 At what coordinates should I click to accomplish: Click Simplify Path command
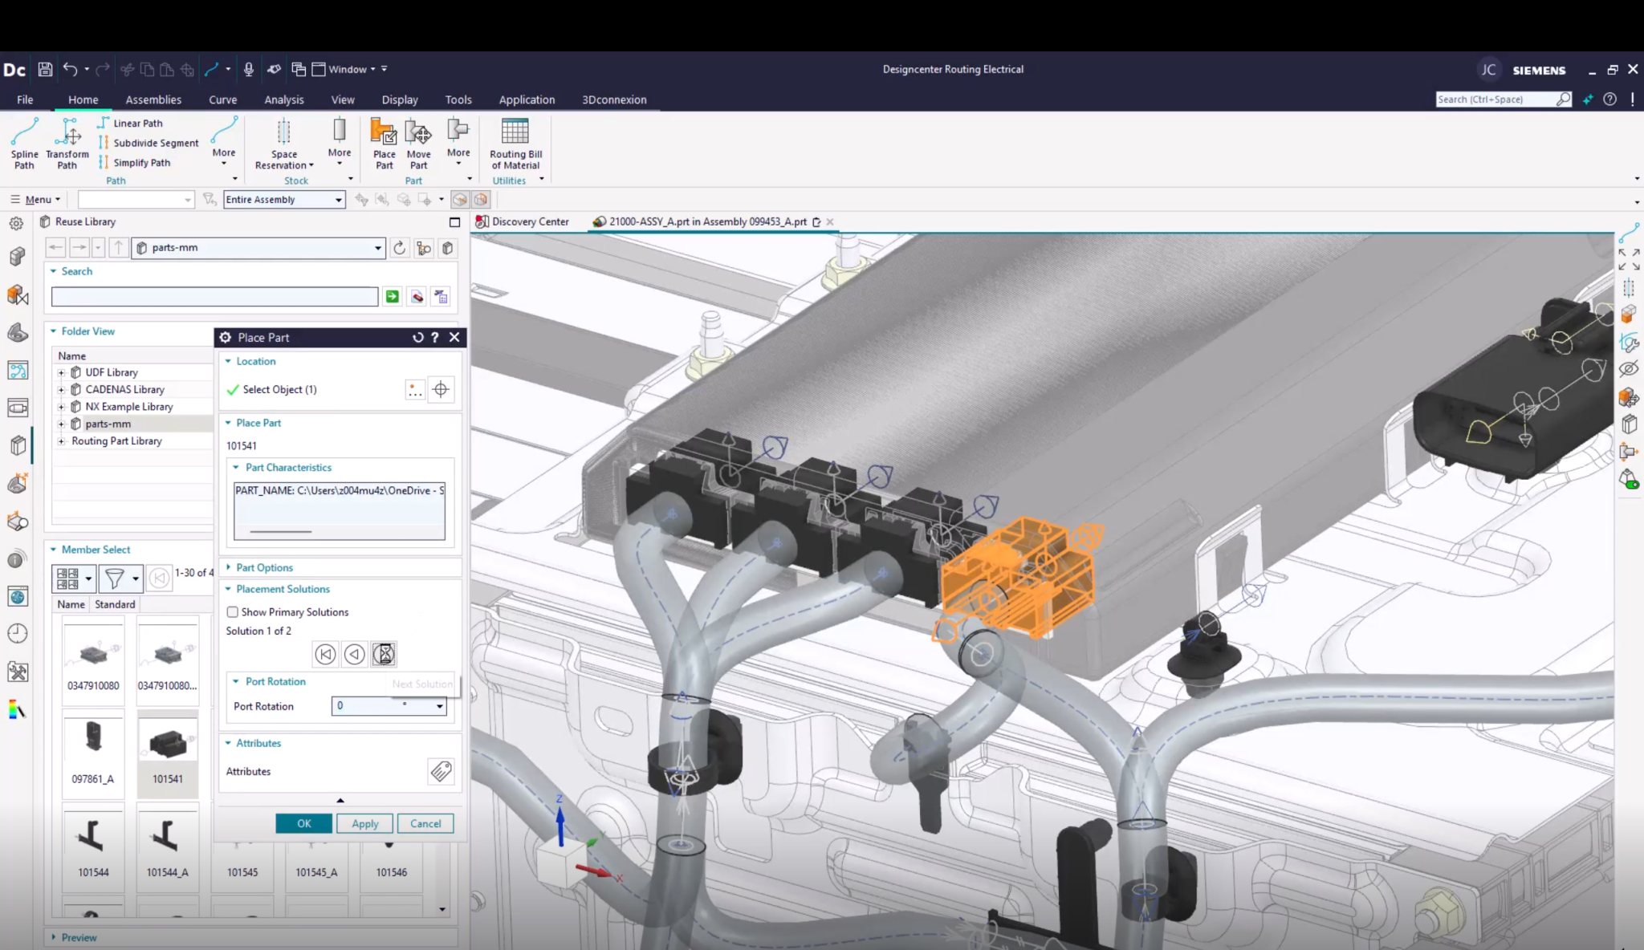pyautogui.click(x=134, y=162)
